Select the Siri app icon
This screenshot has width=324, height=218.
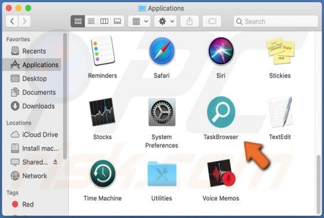point(221,50)
